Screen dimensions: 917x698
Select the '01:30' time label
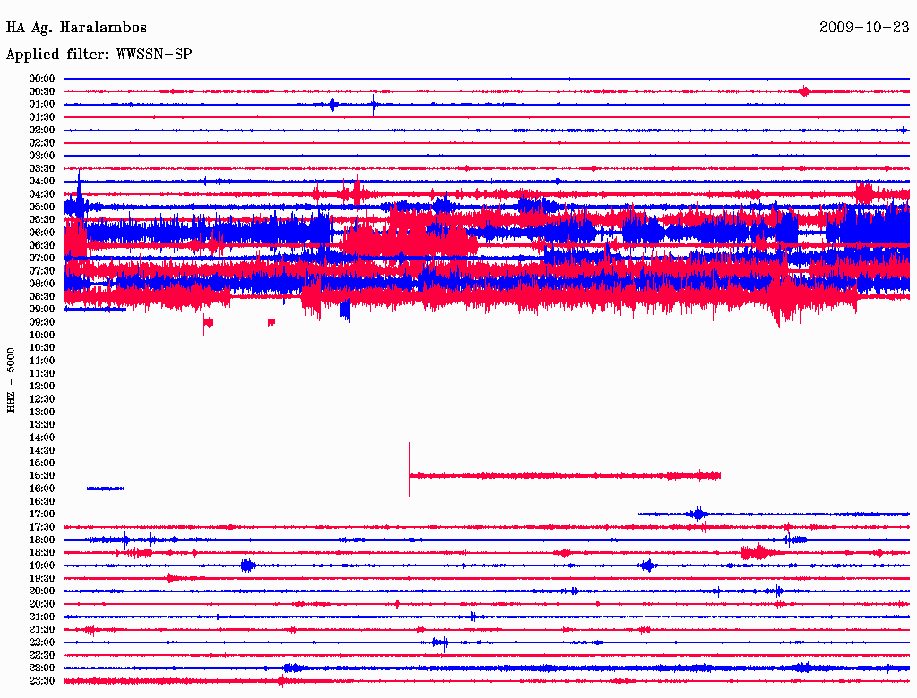(x=42, y=117)
